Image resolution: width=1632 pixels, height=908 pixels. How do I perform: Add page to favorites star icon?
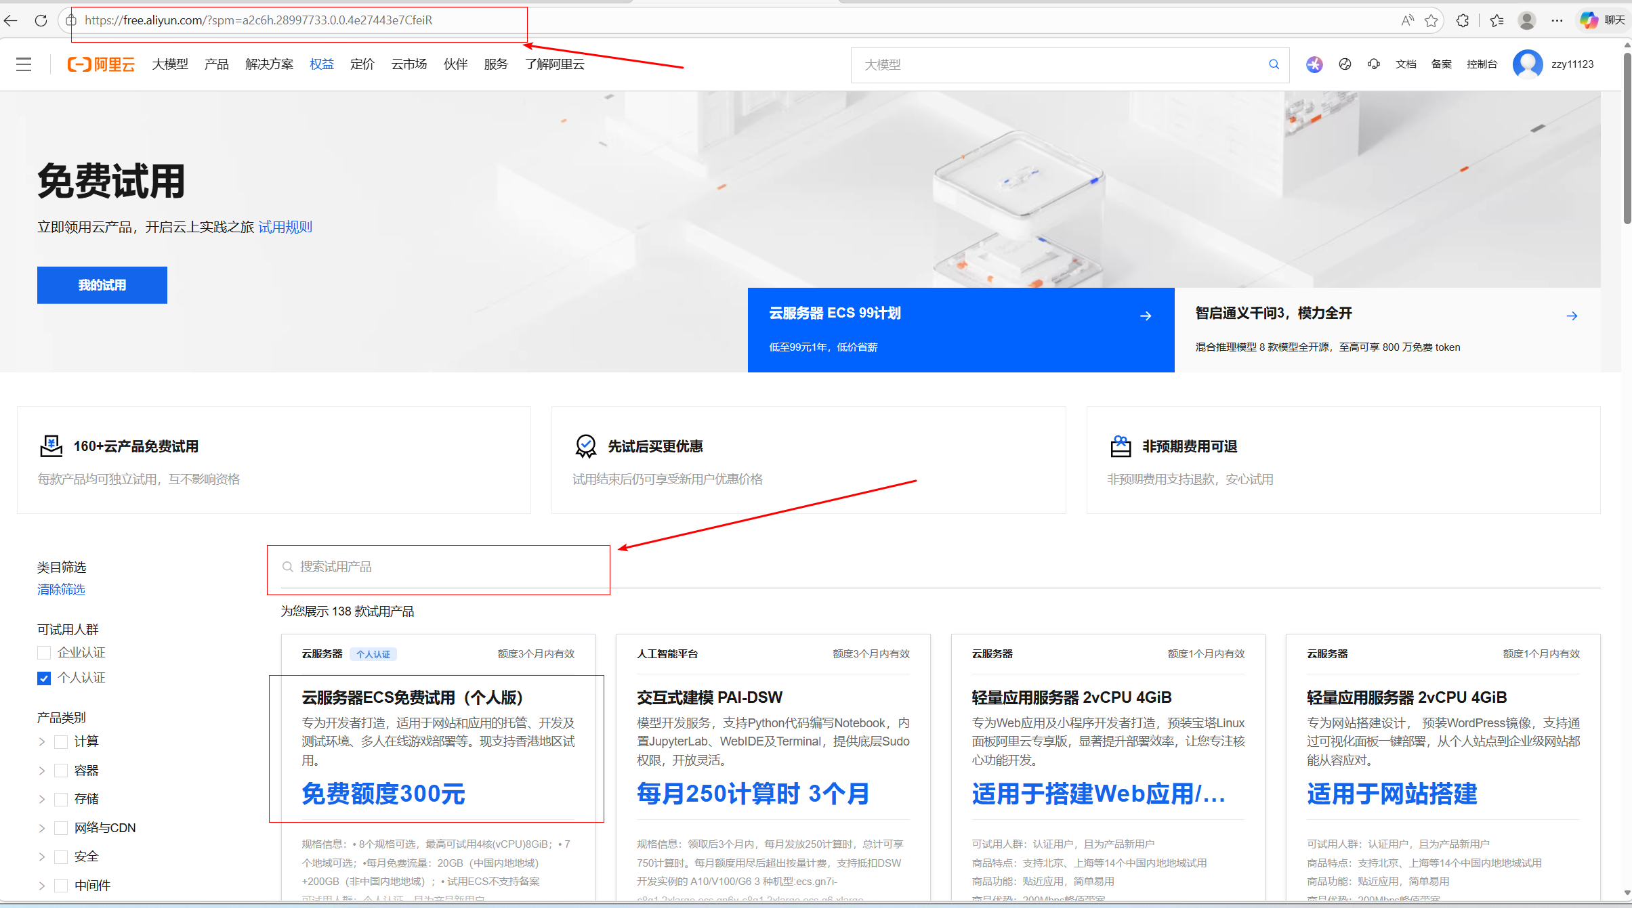click(x=1431, y=20)
